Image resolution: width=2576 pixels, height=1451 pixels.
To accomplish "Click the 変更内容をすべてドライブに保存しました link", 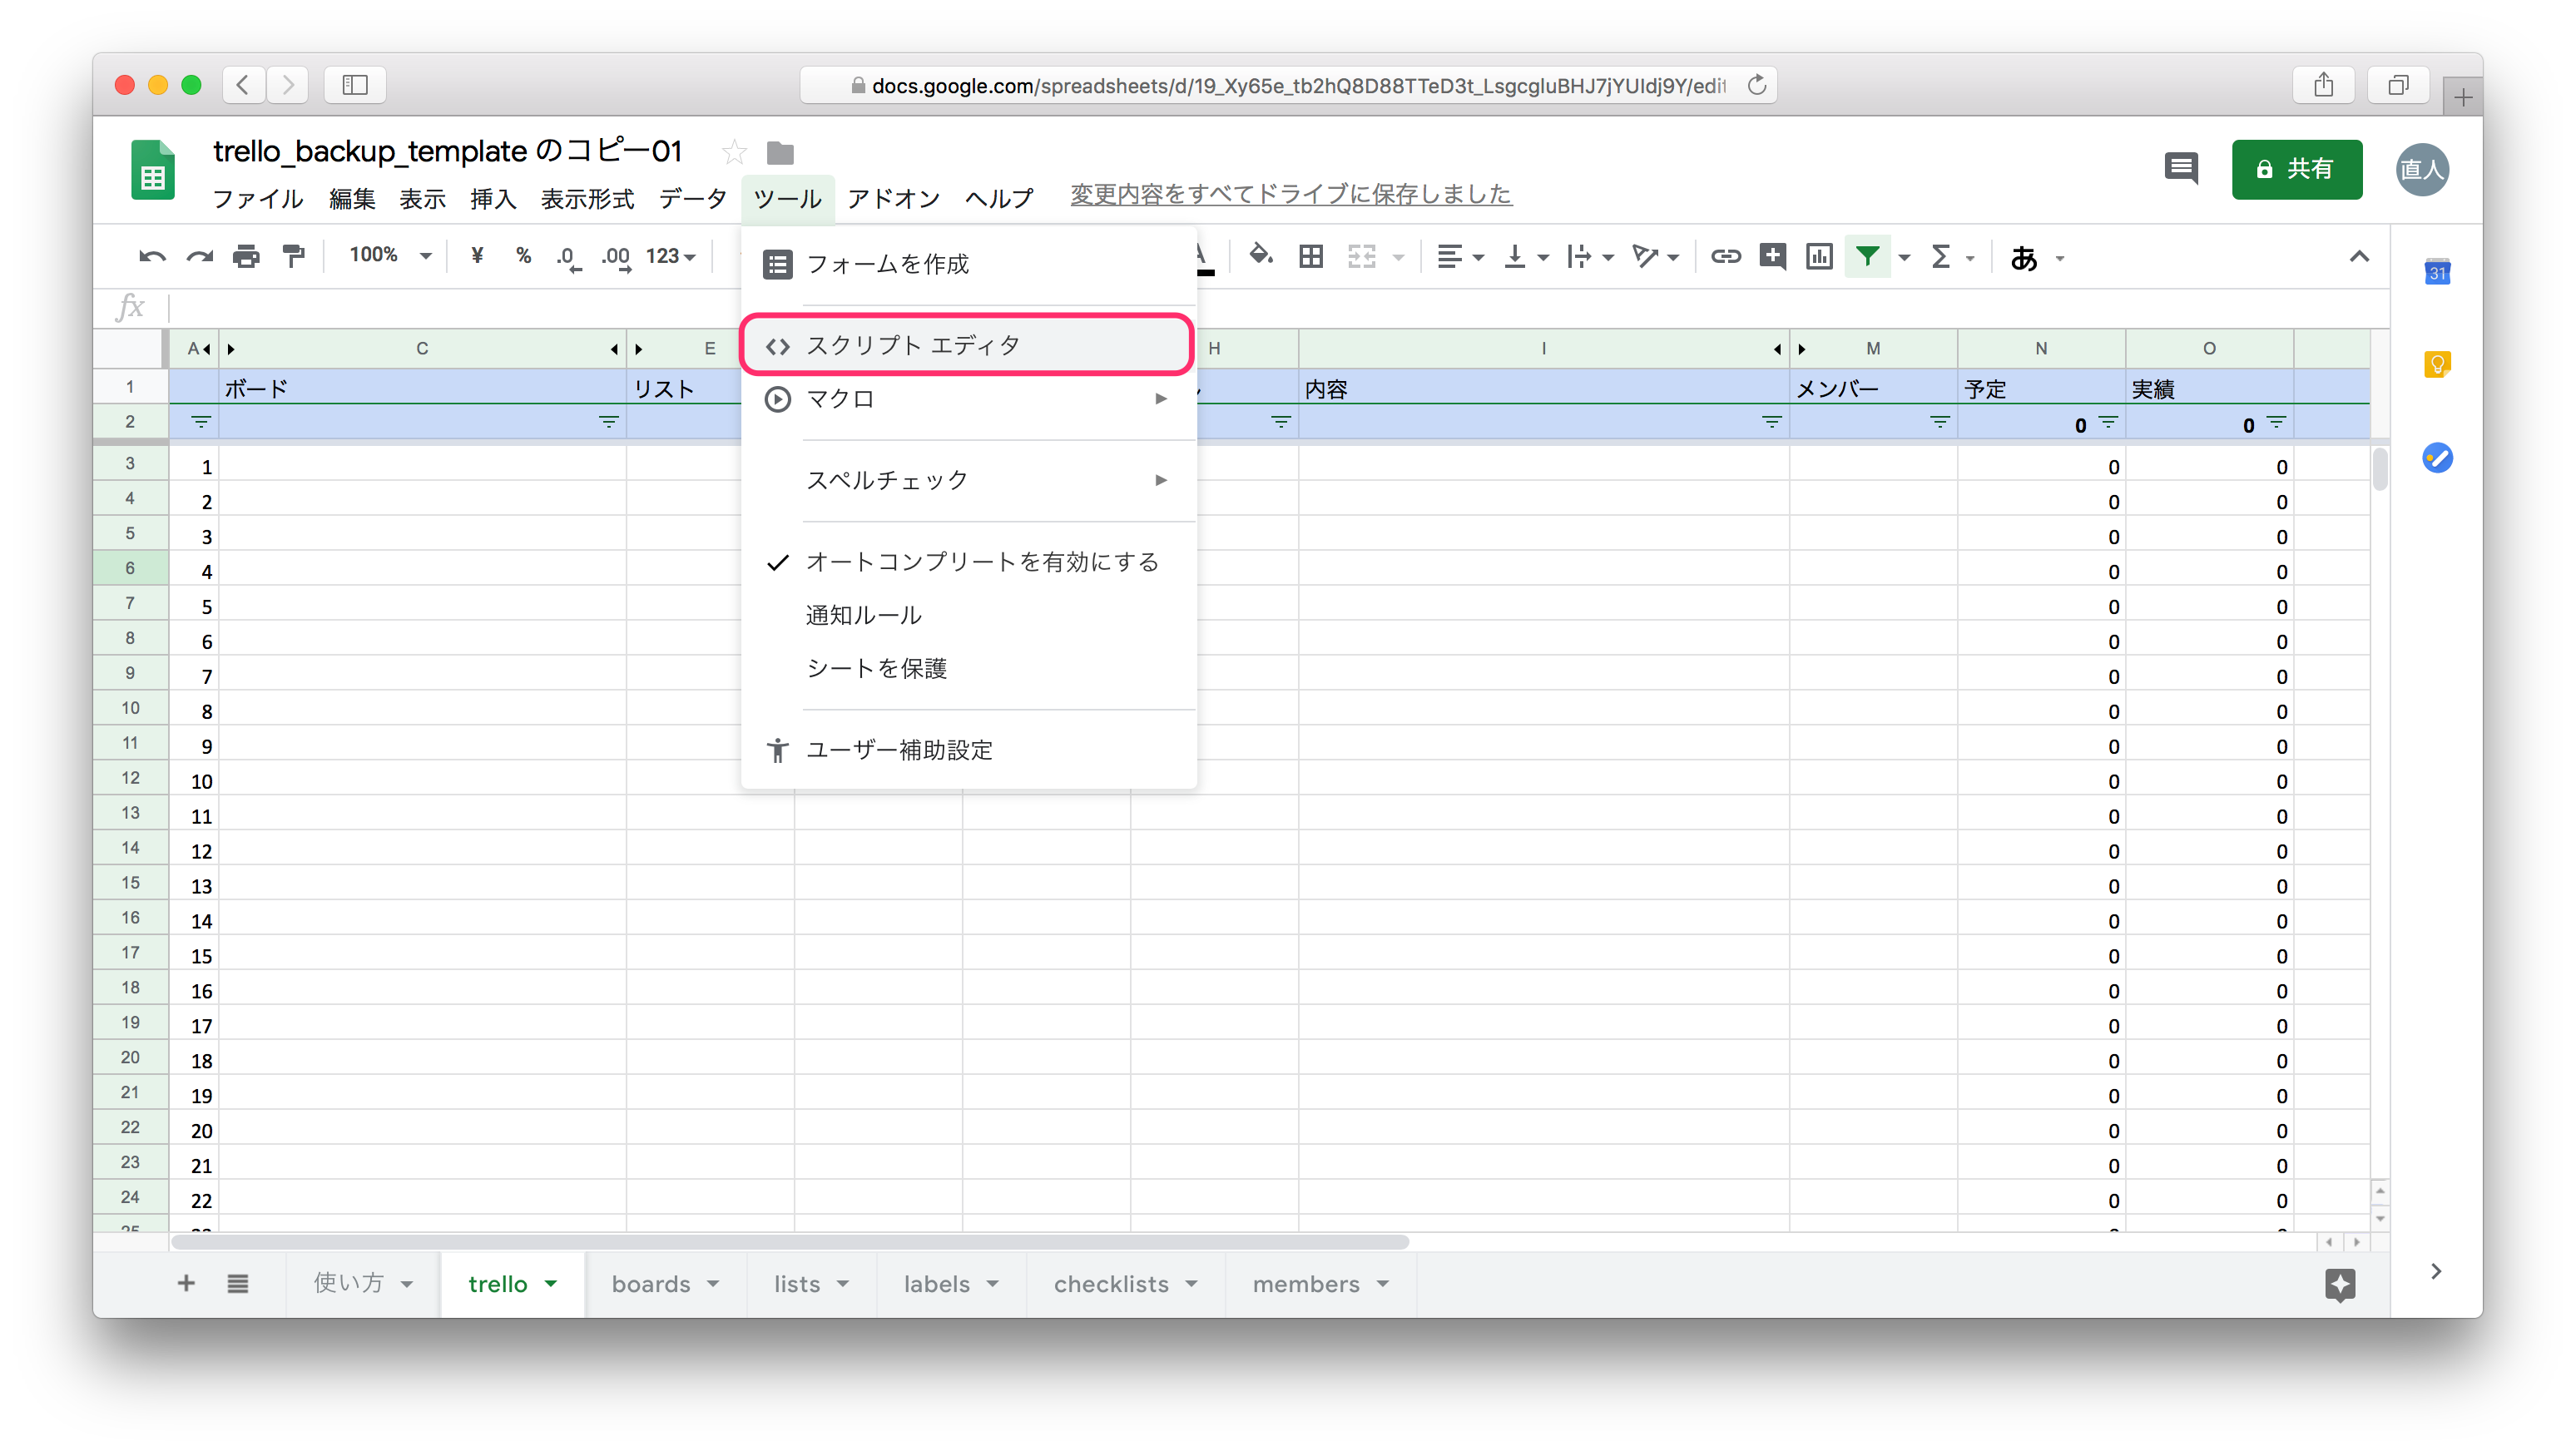I will click(1290, 194).
